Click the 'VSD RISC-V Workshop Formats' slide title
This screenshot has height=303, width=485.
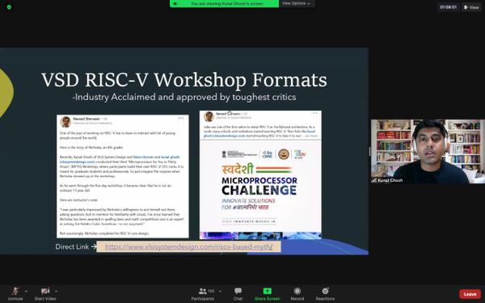[184, 80]
